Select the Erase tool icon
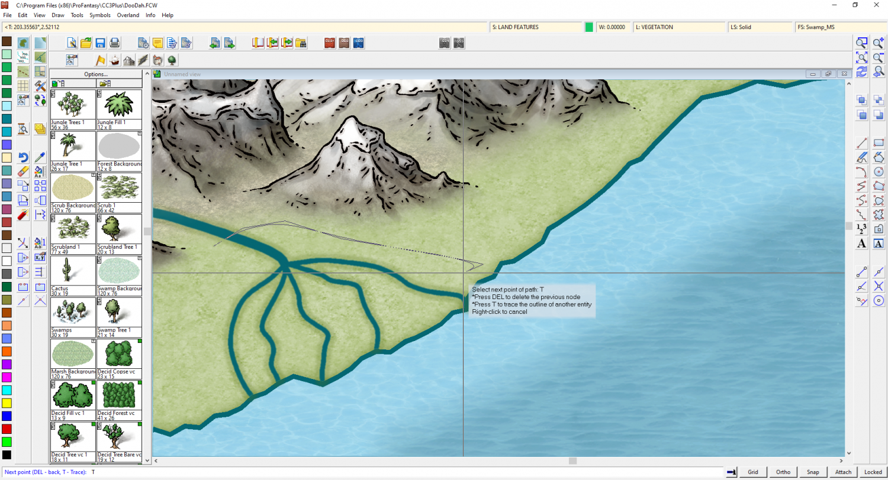The height and width of the screenshot is (480, 888). (x=23, y=171)
